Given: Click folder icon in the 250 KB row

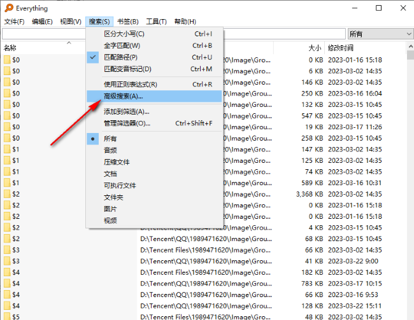Looking at the screenshot, I should (7, 93).
